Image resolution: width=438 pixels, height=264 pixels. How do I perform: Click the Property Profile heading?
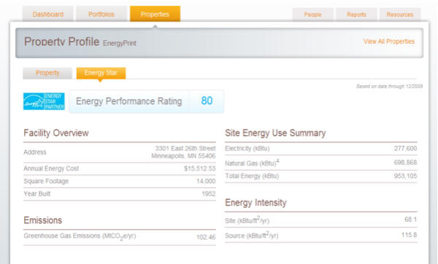pyautogui.click(x=61, y=42)
